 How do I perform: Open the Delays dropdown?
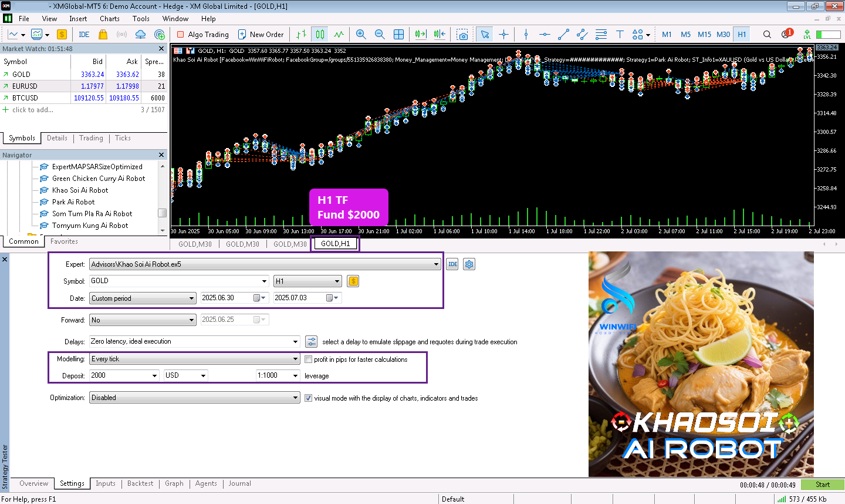pos(195,341)
